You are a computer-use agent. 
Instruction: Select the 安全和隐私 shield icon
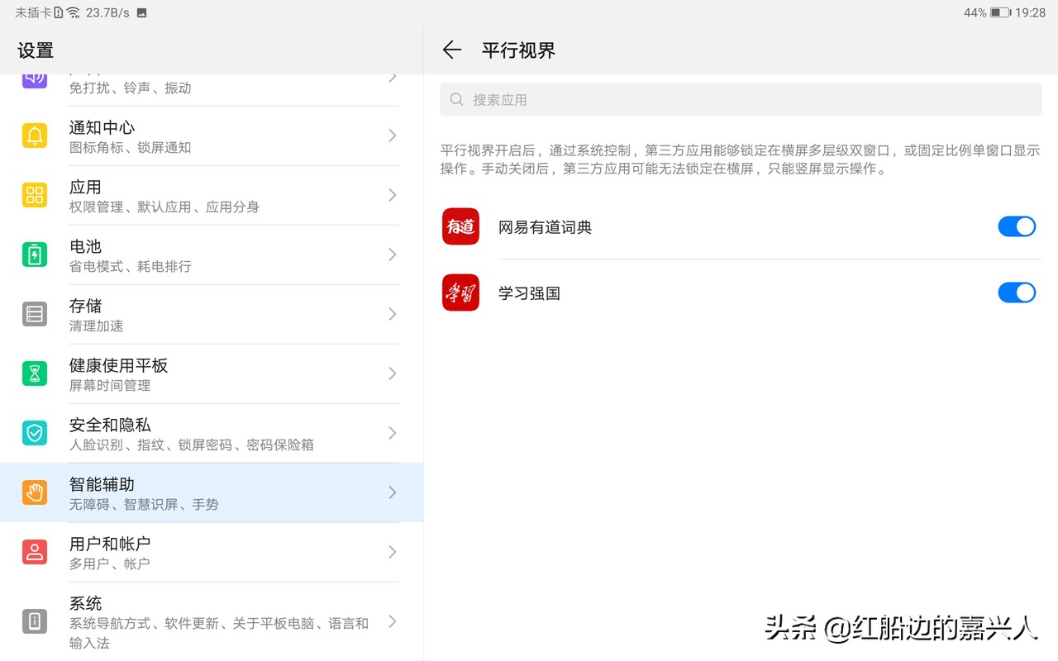(34, 434)
